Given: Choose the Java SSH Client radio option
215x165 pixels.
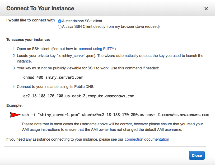Looking at the screenshot, I should (x=60, y=27).
